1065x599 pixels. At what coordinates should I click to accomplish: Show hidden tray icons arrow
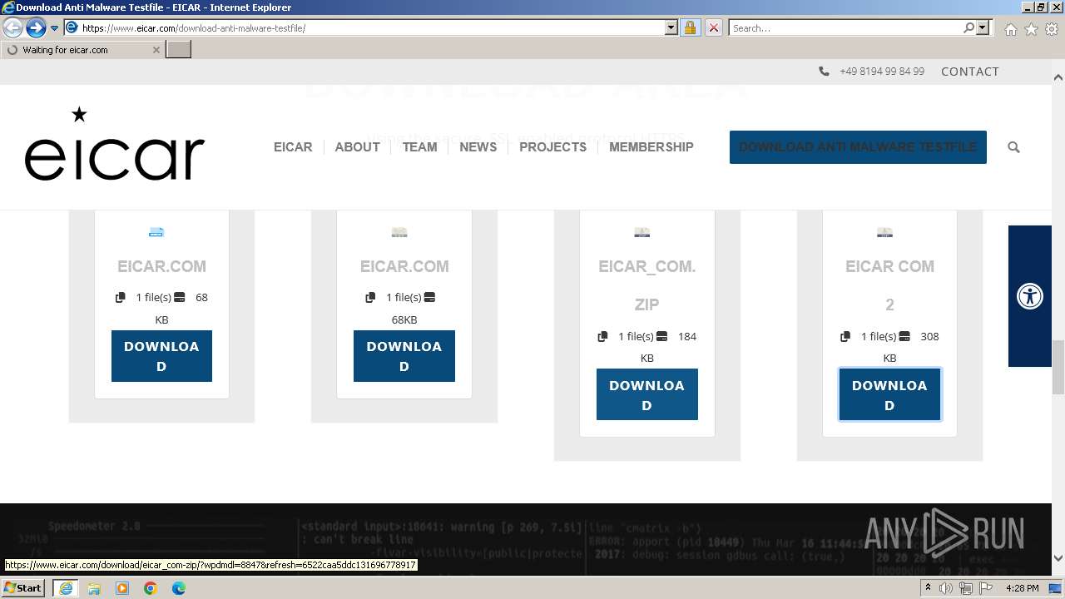[929, 588]
